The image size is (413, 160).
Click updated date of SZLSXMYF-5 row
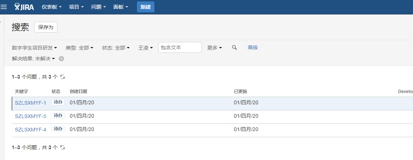[x=246, y=116]
